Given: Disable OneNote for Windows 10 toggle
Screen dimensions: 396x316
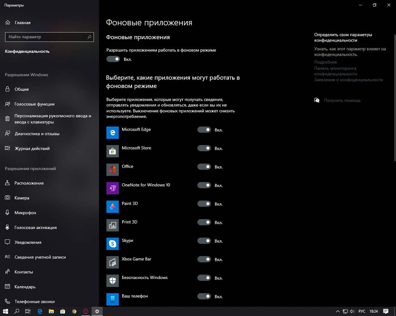Looking at the screenshot, I should point(204,185).
